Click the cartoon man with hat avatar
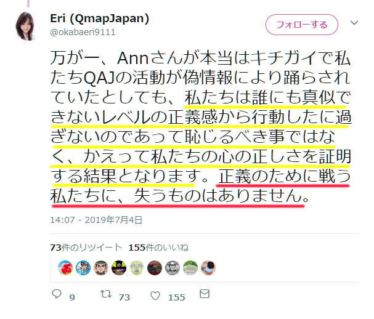 101,268
